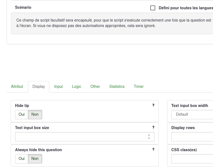Click help icon for Text input box size
This screenshot has width=213, height=167.
coord(153,127)
